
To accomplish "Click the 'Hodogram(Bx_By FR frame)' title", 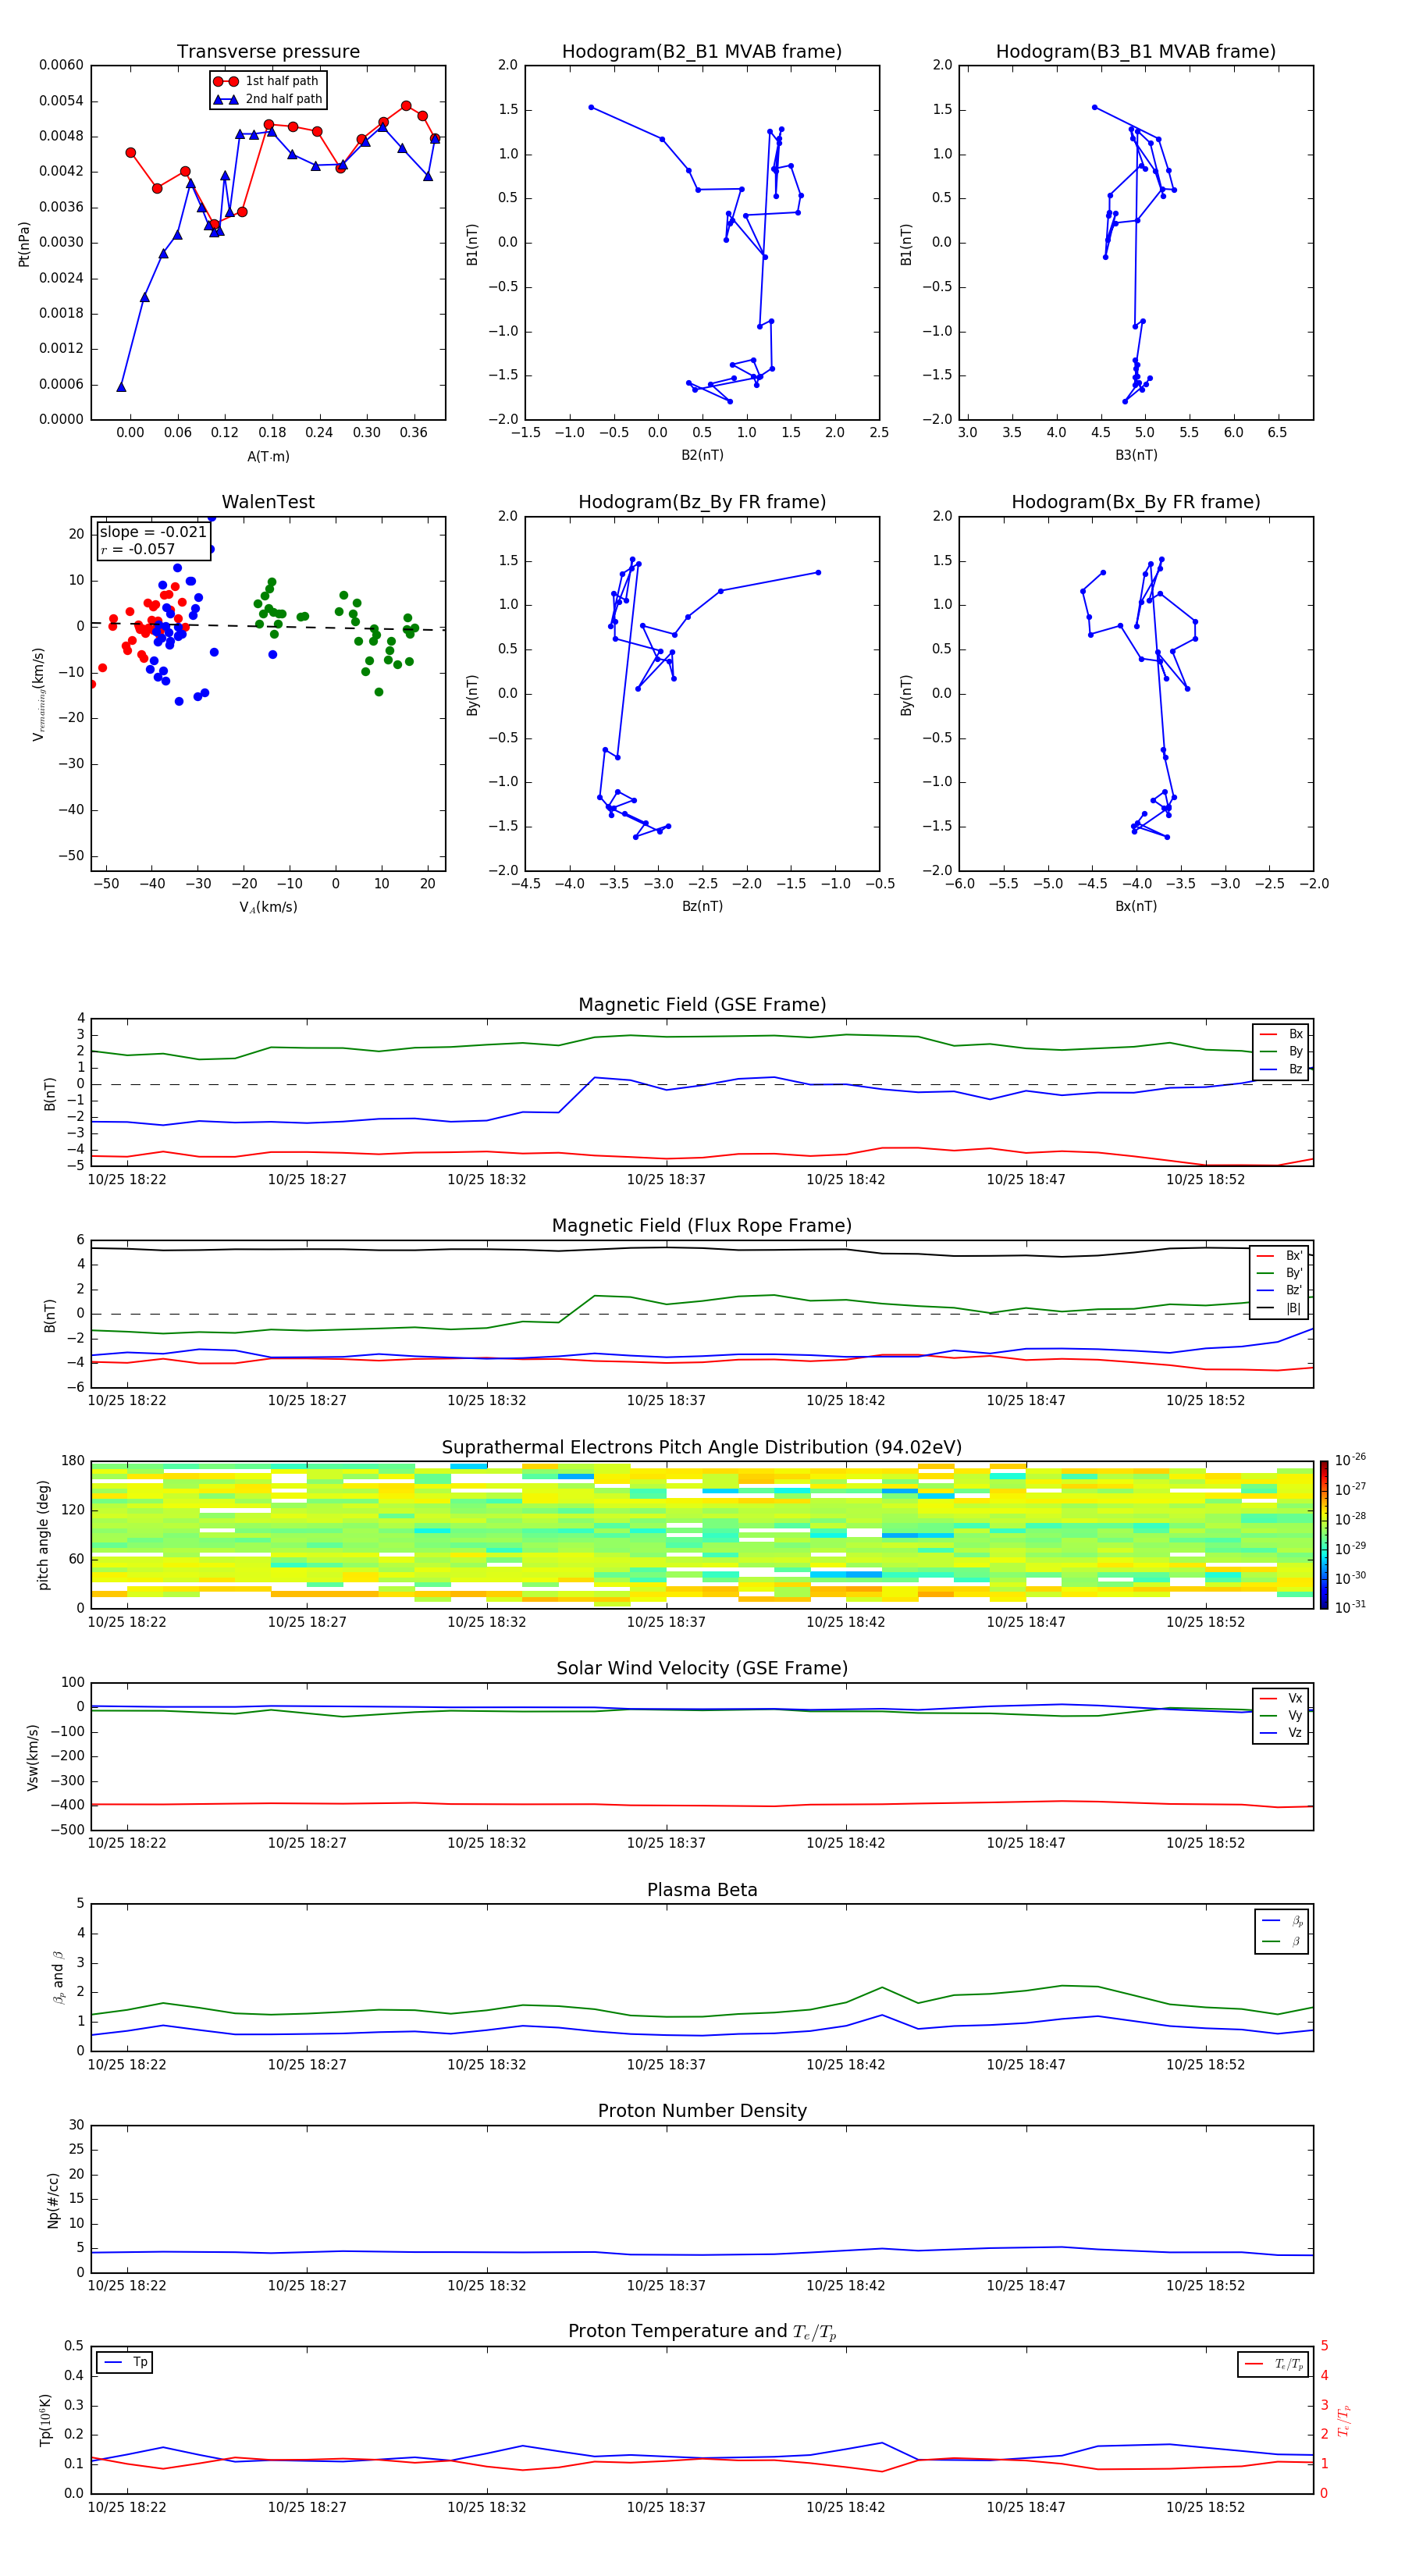I will 1136,502.
